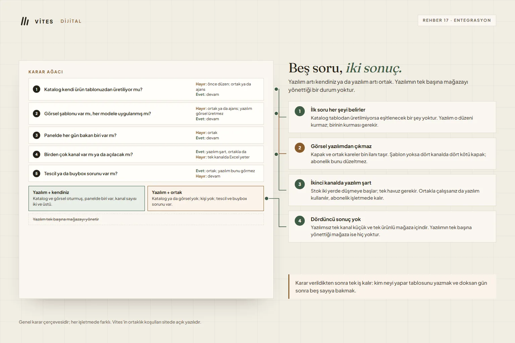Select the Yazılım + kendiniz result box

click(x=87, y=198)
